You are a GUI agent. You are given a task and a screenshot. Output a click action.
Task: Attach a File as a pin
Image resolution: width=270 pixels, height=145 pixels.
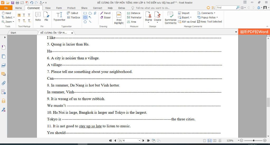pos(46,17)
